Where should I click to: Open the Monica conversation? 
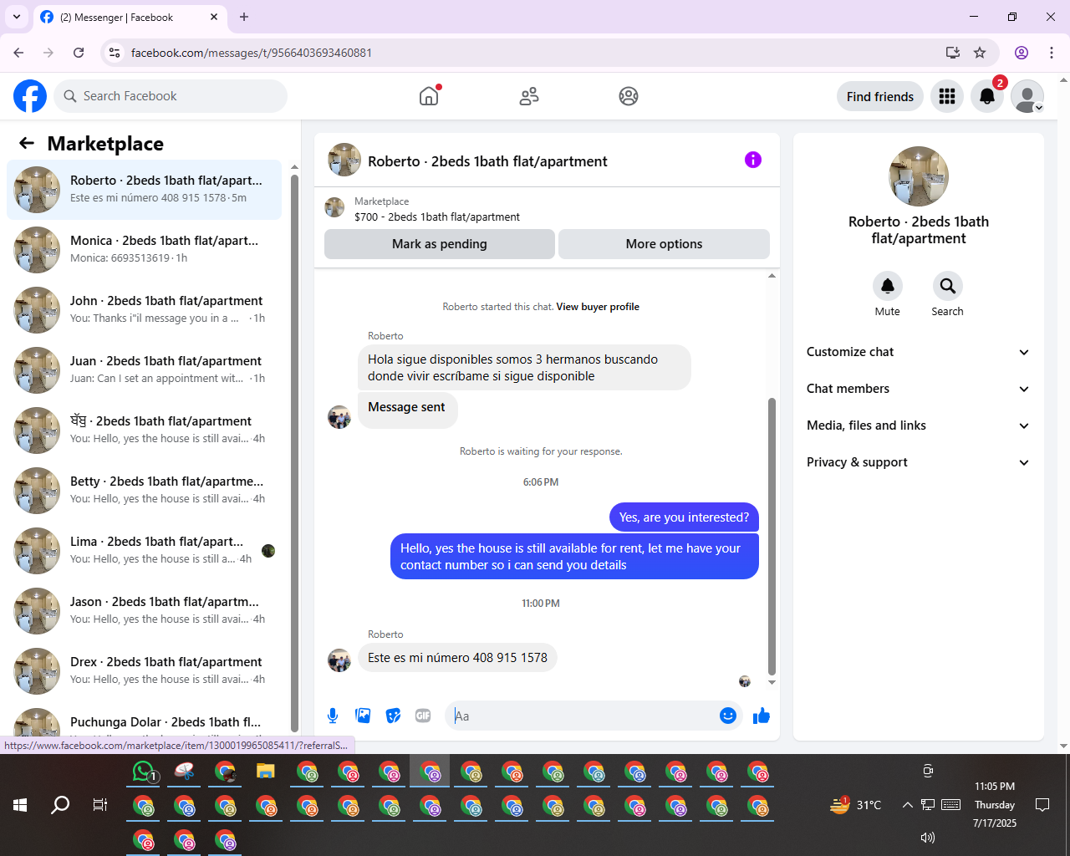pos(144,249)
